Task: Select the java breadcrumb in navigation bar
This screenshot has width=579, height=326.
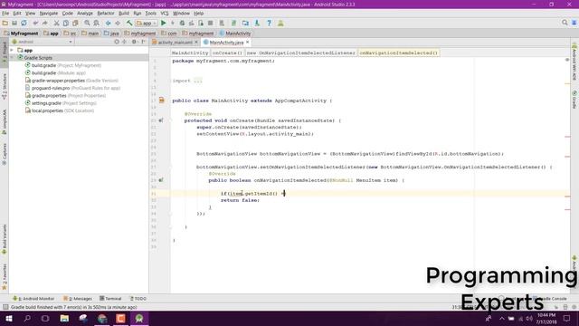Action: point(112,34)
